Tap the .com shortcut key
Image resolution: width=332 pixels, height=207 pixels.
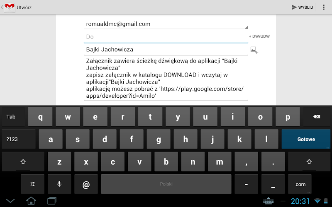click(300, 184)
